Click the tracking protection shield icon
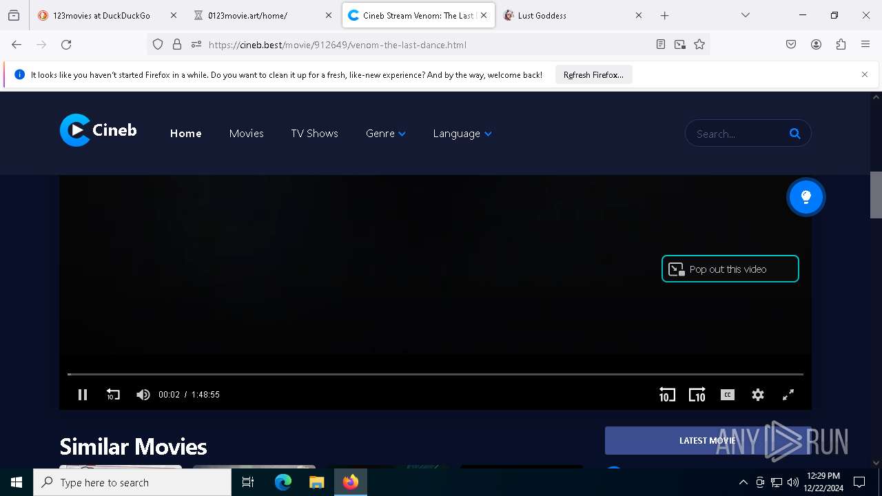The height and width of the screenshot is (496, 882). click(x=158, y=45)
